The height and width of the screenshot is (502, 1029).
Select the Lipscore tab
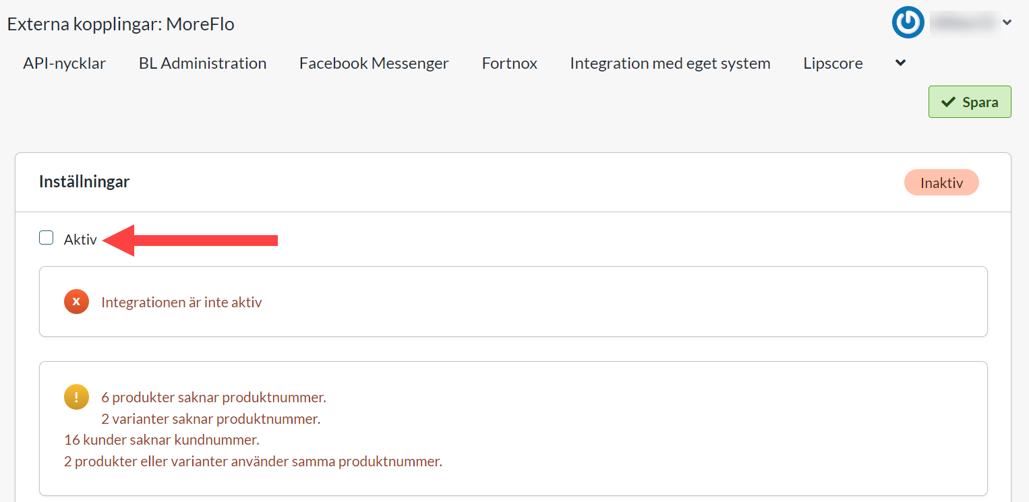pos(833,63)
